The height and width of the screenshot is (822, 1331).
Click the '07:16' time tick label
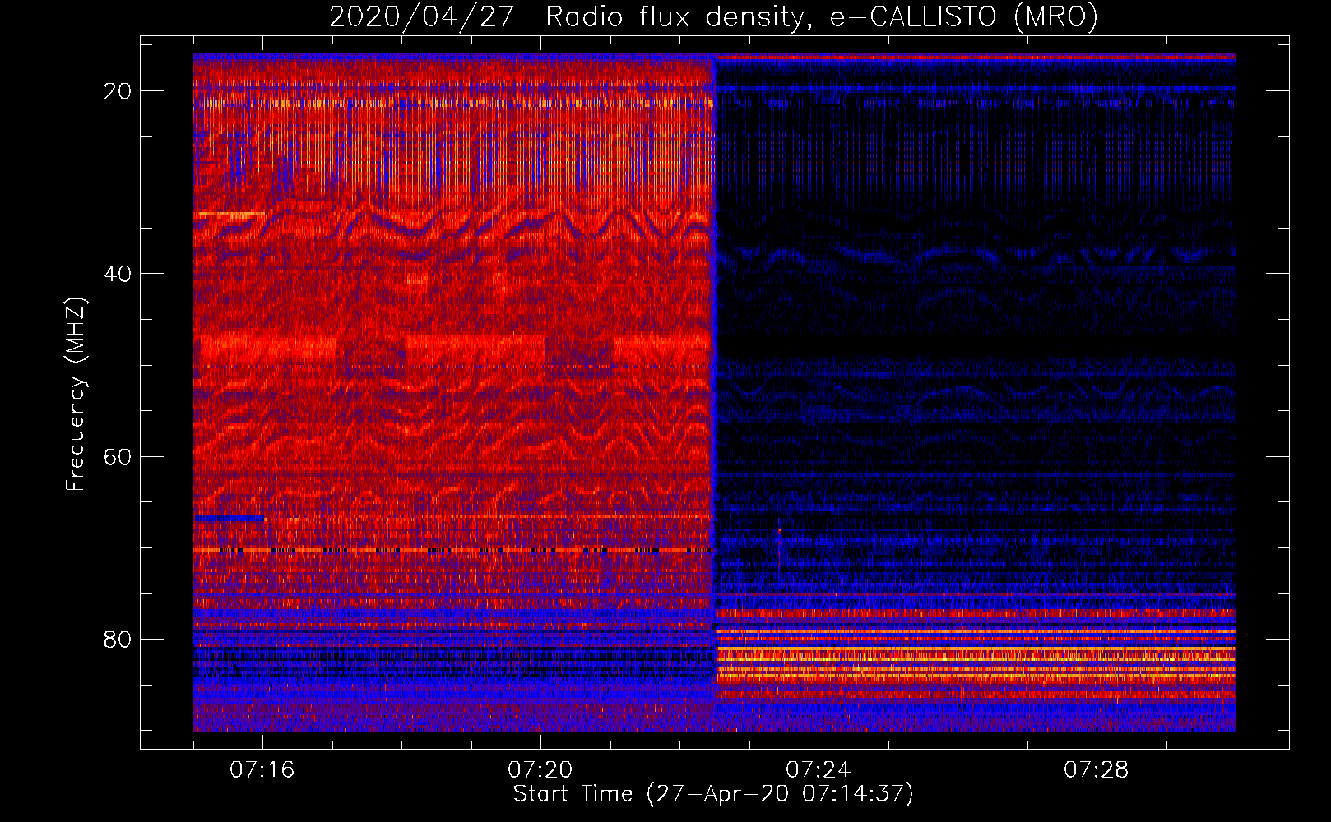[x=262, y=770]
